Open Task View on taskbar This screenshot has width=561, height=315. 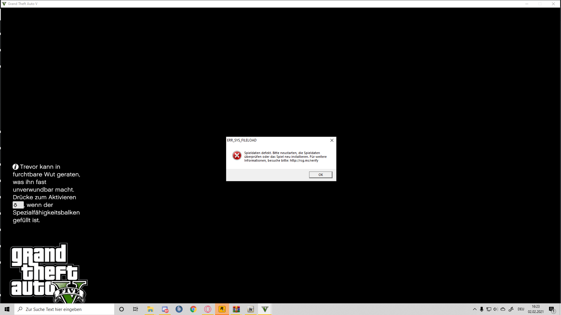[136, 309]
